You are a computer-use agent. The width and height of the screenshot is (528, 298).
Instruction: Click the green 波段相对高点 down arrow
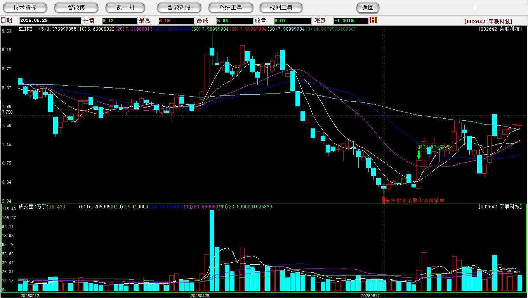pos(419,155)
